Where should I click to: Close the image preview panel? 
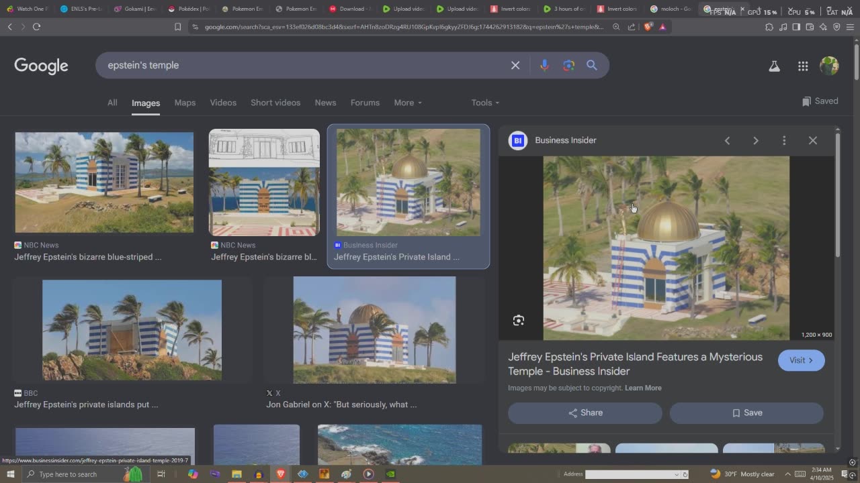(x=813, y=140)
